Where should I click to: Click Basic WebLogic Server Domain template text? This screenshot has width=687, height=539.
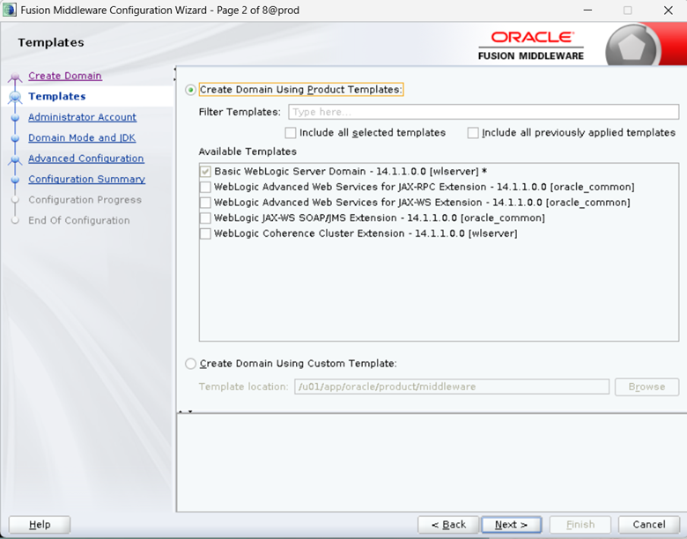(351, 172)
